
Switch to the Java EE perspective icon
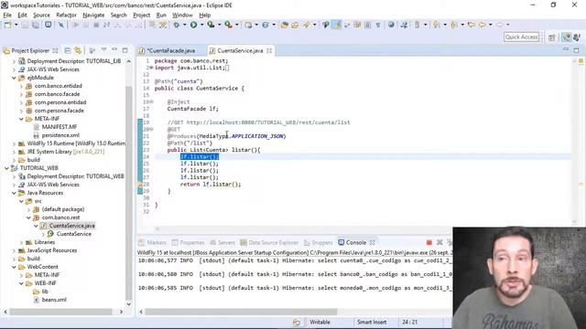[567, 37]
